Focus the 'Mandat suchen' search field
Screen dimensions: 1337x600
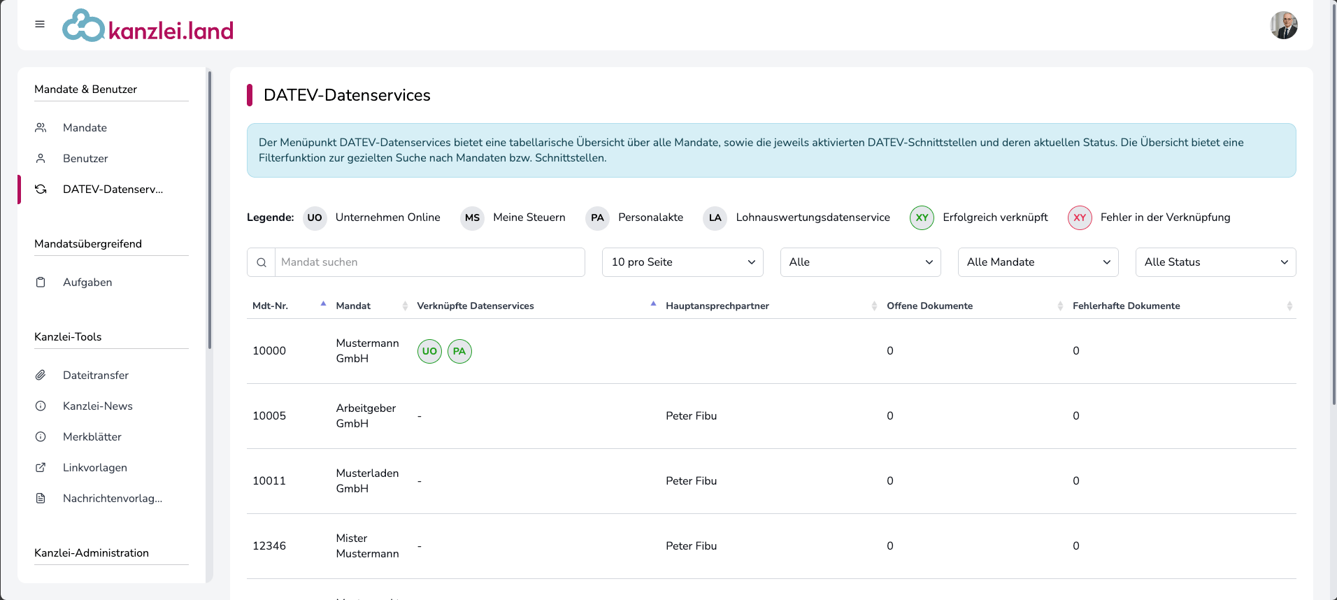[x=429, y=262]
